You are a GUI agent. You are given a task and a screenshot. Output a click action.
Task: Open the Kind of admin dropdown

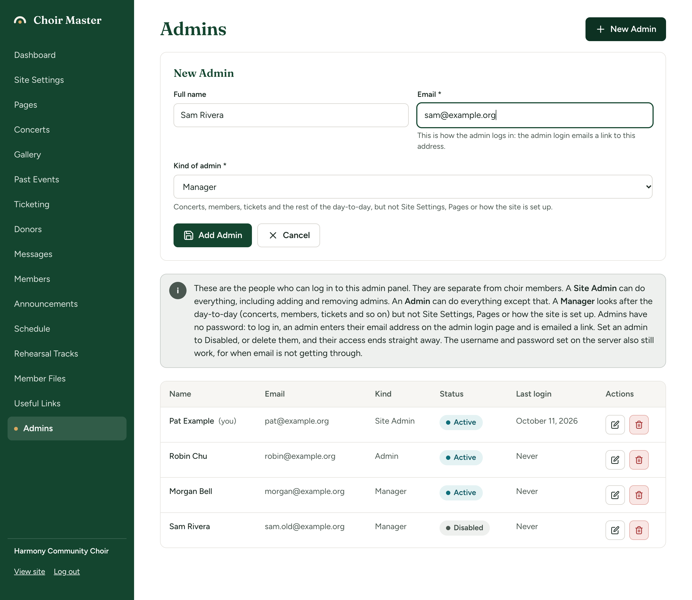[412, 187]
